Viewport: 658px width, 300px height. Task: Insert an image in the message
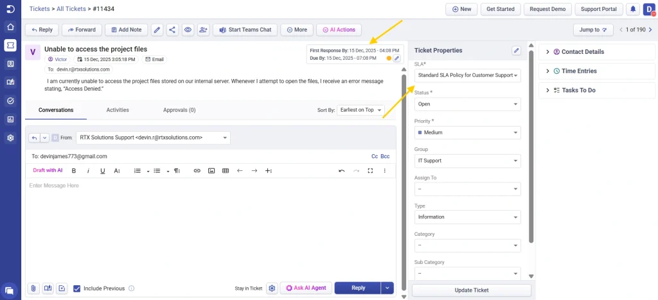coord(211,171)
